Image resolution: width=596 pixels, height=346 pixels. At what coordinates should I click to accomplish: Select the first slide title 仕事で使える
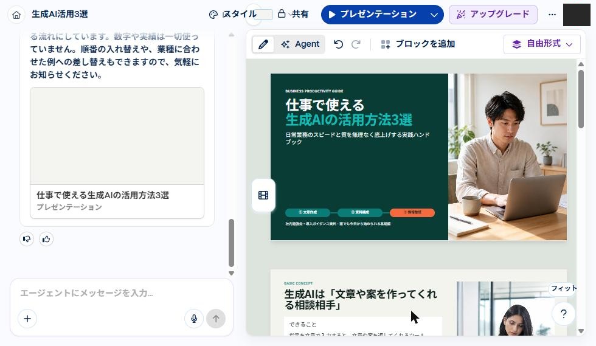click(x=325, y=105)
